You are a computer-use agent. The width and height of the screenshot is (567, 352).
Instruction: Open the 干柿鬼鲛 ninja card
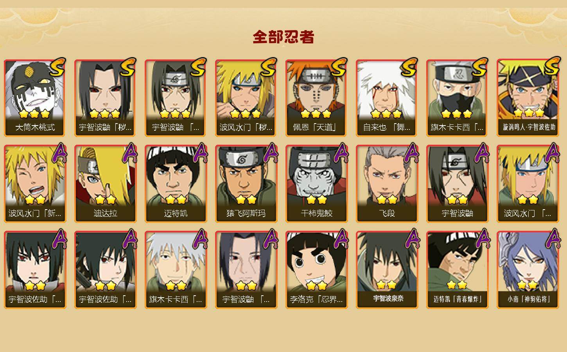click(316, 184)
